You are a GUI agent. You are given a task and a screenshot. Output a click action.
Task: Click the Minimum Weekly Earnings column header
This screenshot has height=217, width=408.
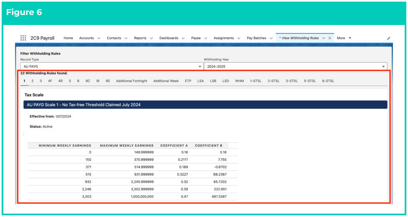[65, 146]
